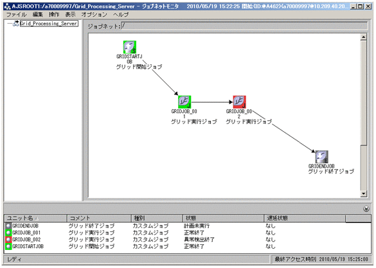Click 正常終了 status in the GRIDSTARTJOB row

[x=194, y=246]
